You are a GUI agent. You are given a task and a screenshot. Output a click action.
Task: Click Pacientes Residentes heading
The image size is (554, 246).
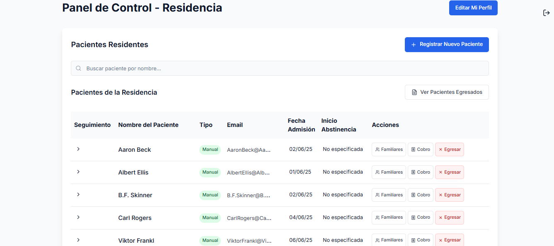tap(109, 45)
